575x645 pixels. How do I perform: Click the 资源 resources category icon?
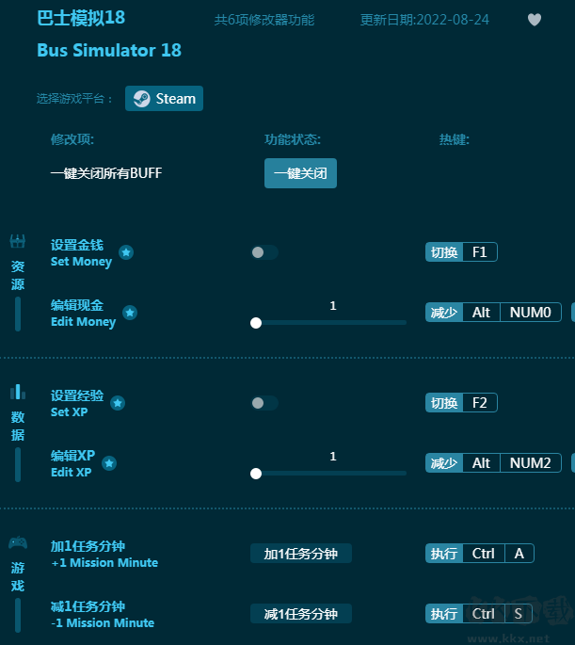coord(18,241)
